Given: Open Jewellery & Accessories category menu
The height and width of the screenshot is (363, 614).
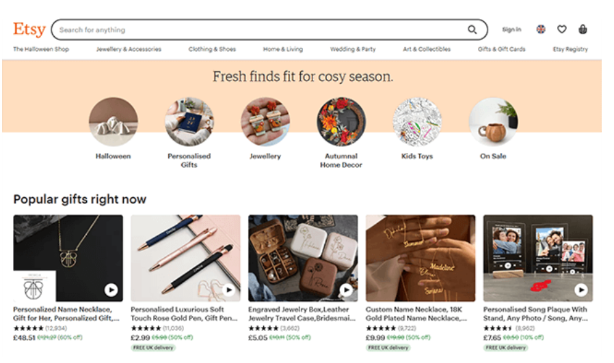Looking at the screenshot, I should tap(129, 49).
